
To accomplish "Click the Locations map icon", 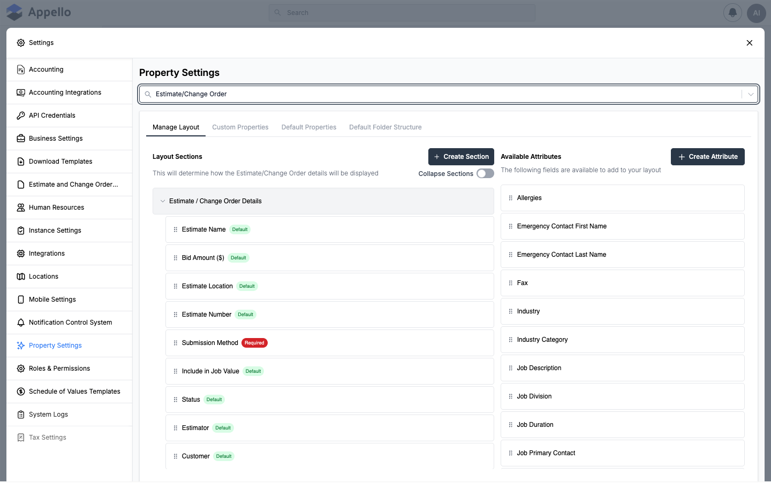I will point(21,277).
